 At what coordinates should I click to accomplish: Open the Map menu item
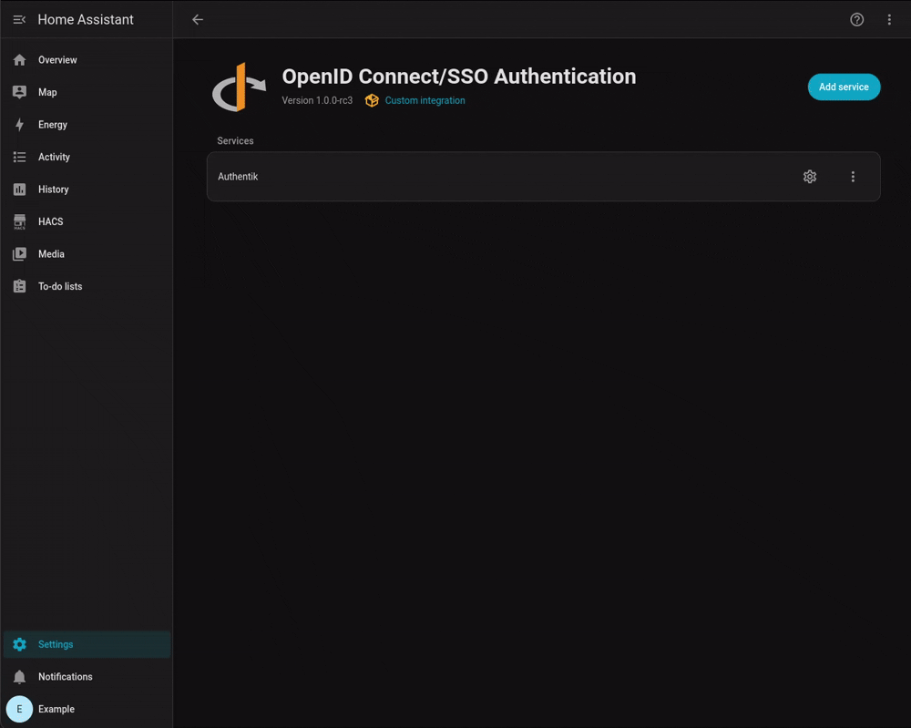[x=87, y=92]
